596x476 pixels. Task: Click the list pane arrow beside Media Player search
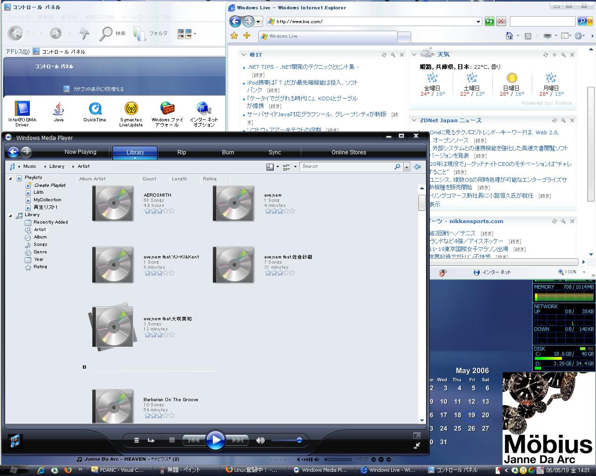tap(417, 166)
